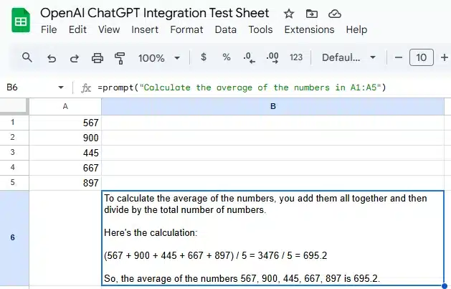This screenshot has height=289, width=451.
Task: Open the Data menu
Action: point(225,29)
